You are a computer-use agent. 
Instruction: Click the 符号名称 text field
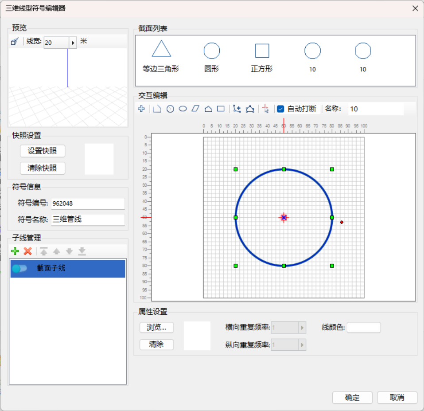88,219
